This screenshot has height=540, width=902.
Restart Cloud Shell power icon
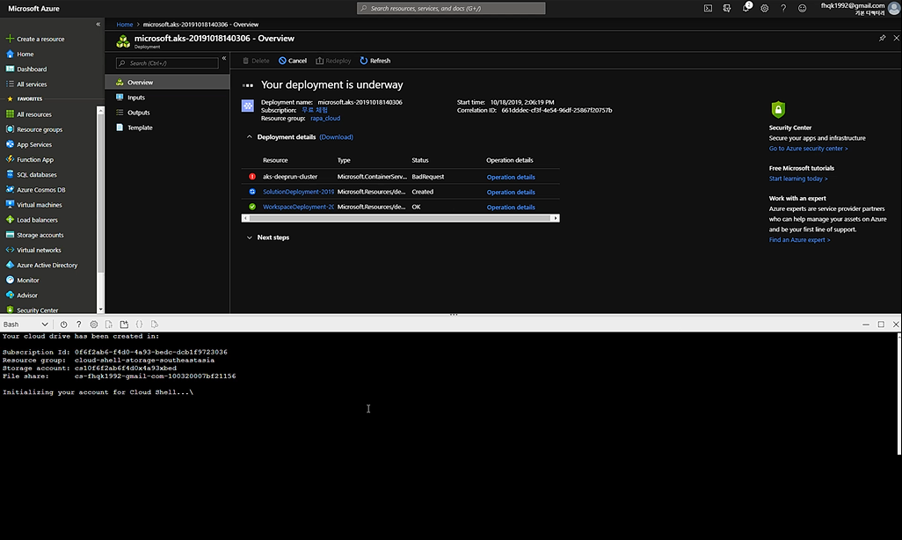63,325
